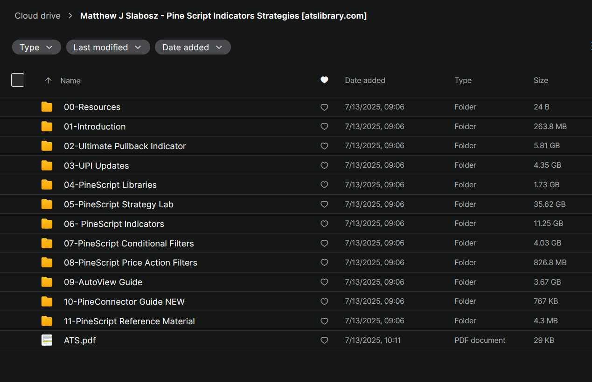Open the 01-Introduction folder name
592x382 pixels.
tap(95, 127)
